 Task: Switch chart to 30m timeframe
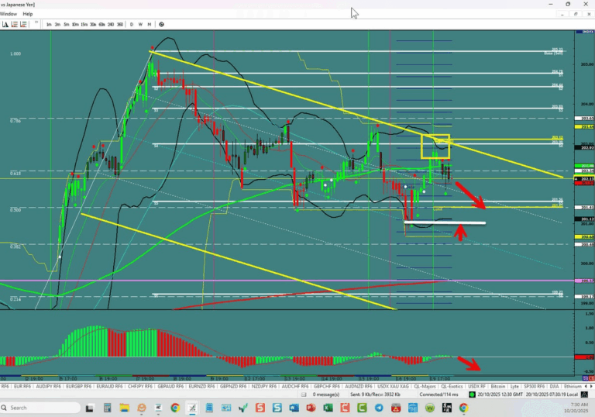93,24
